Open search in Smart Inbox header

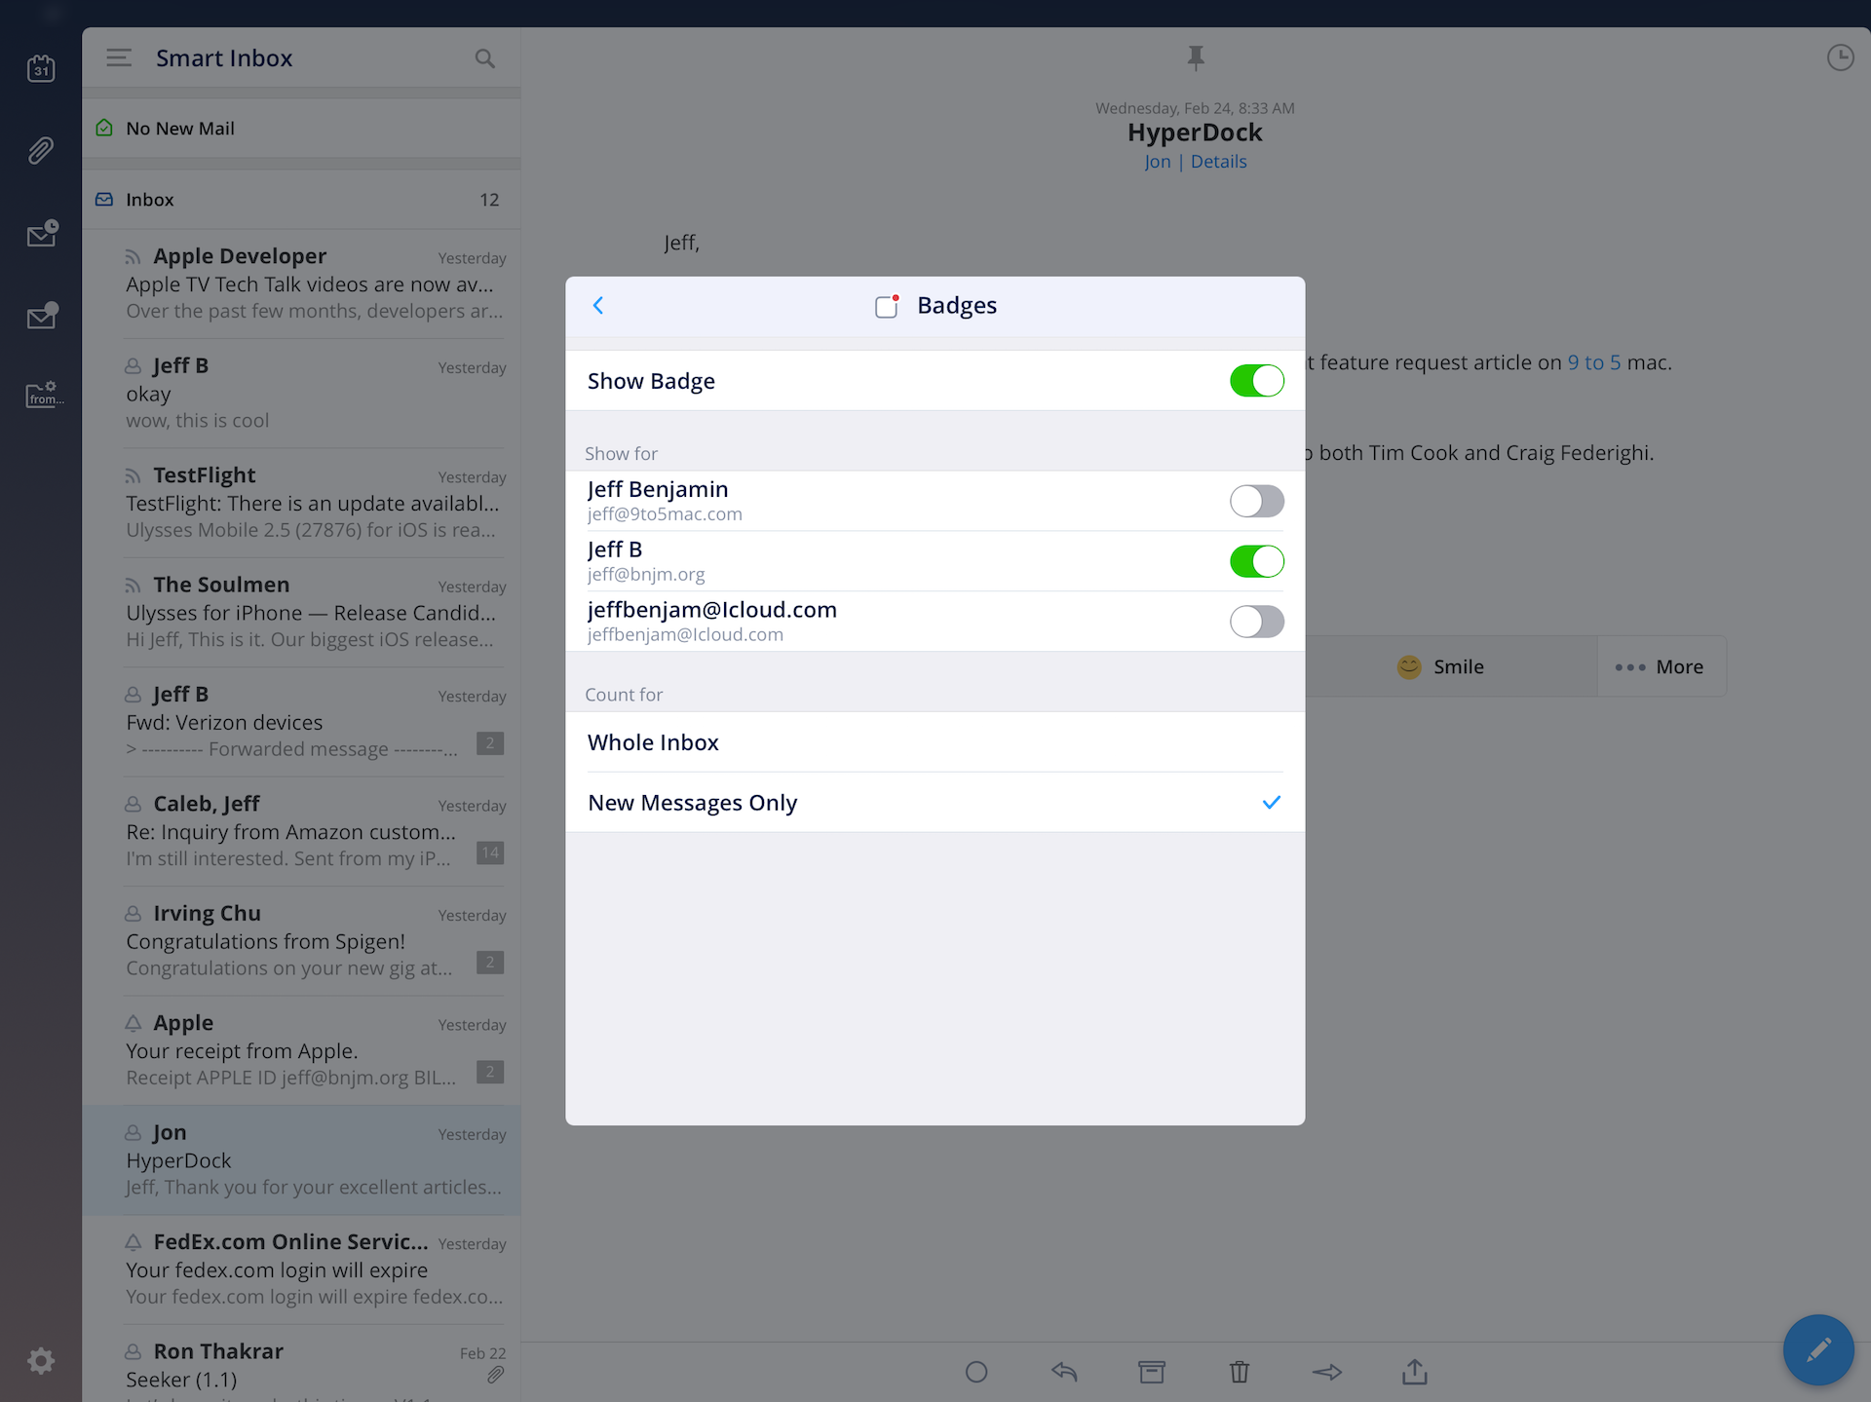coord(484,58)
